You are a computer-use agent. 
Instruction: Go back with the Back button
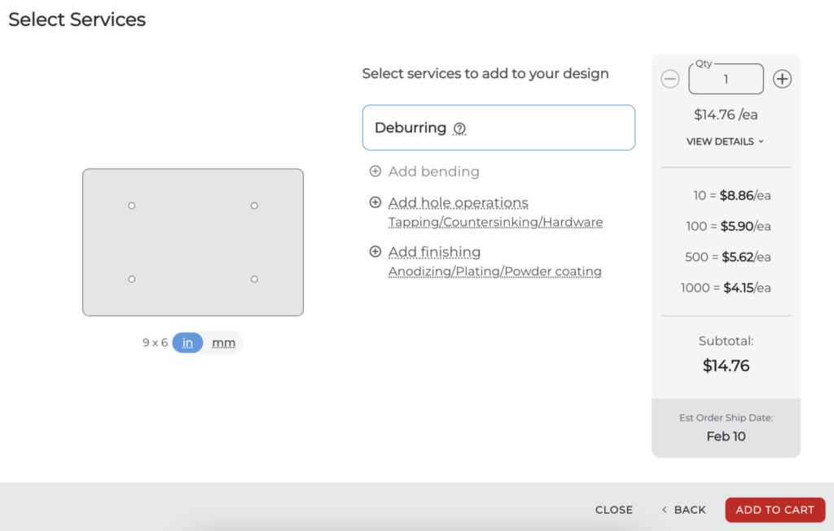[x=683, y=510]
